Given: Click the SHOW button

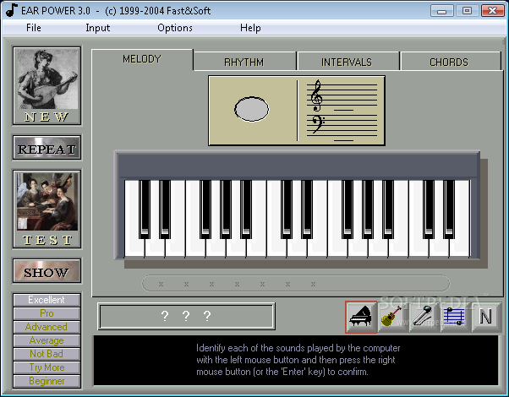Looking at the screenshot, I should click(47, 271).
